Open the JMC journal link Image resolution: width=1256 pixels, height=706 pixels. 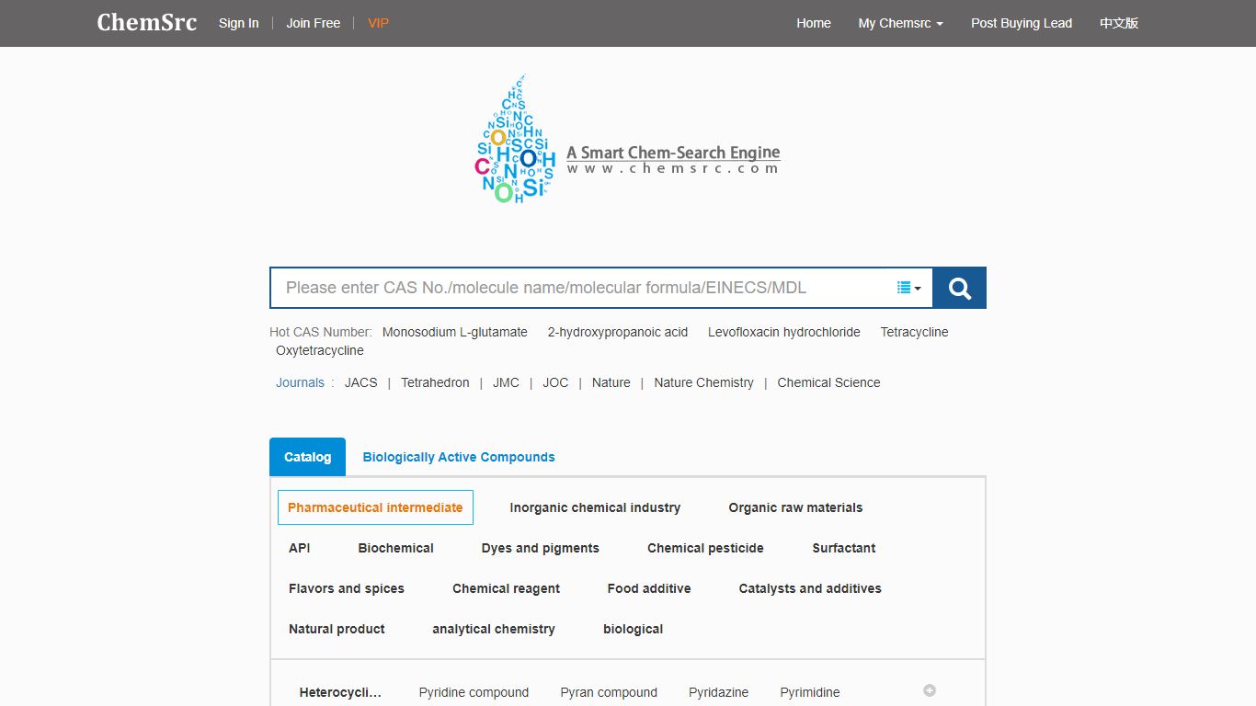click(506, 382)
